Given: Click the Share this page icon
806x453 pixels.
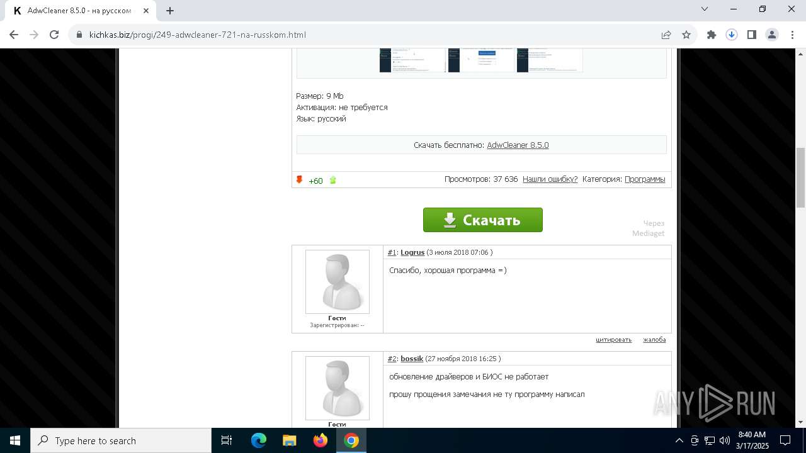Looking at the screenshot, I should pyautogui.click(x=666, y=35).
